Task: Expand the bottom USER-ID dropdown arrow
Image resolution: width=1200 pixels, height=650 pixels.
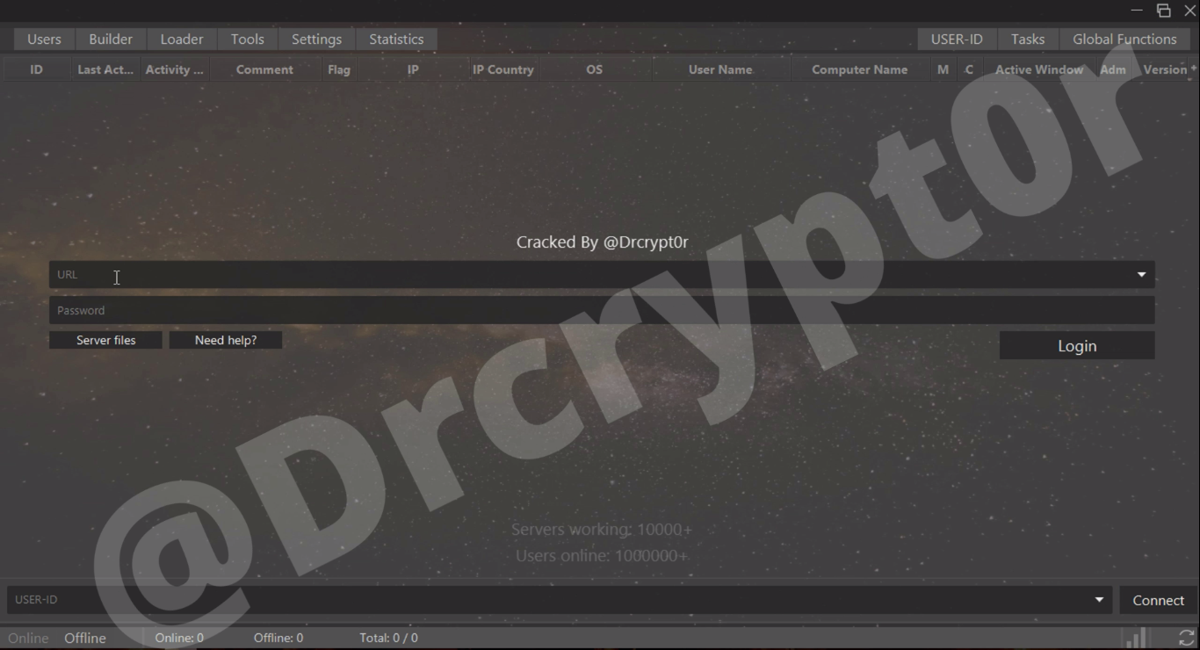Action: click(x=1099, y=600)
